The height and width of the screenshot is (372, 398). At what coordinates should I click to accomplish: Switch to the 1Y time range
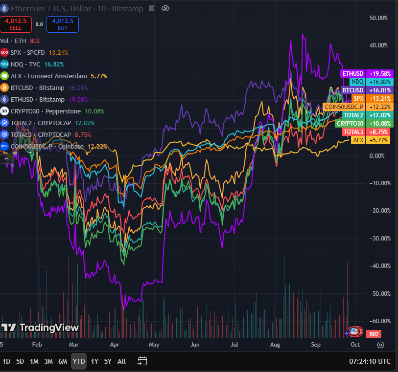(x=94, y=361)
